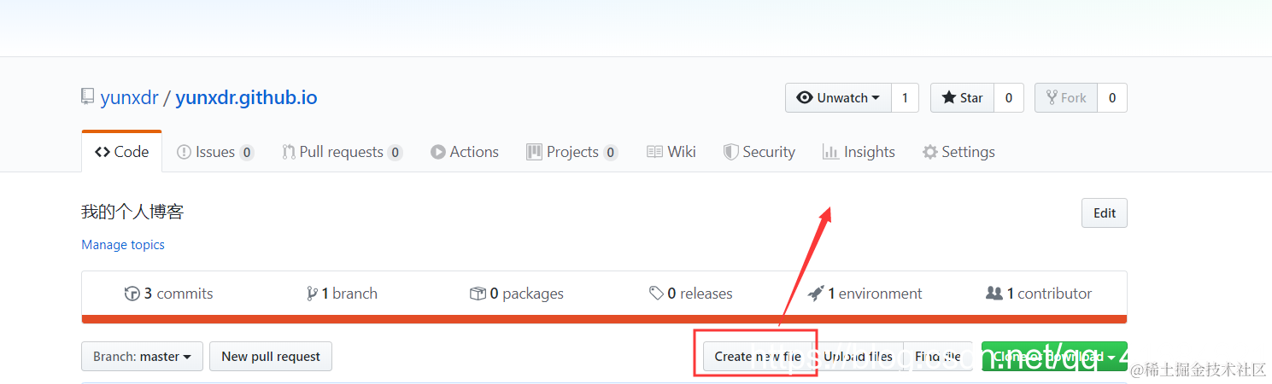The width and height of the screenshot is (1272, 384).
Task: Click New pull request button
Action: pos(271,357)
